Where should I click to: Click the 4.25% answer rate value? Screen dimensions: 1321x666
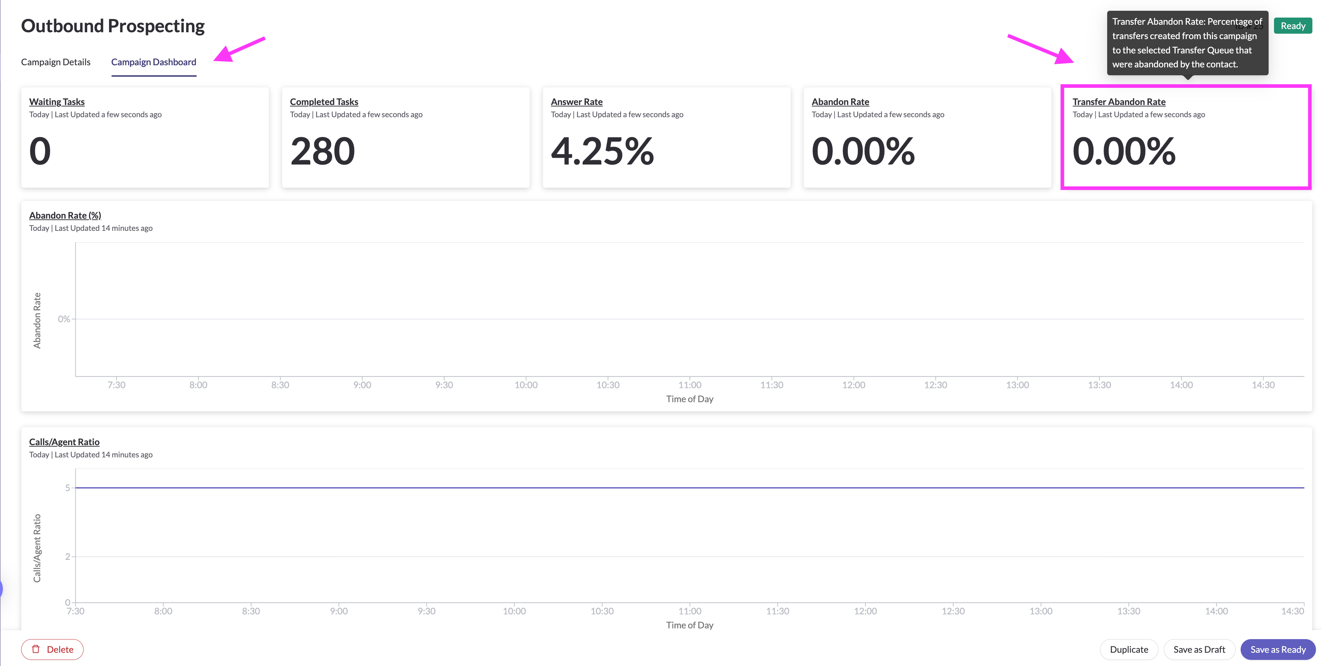coord(602,151)
